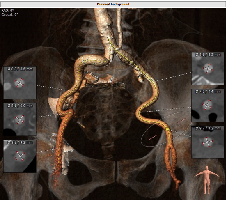Select the human orientation figure icon
This screenshot has width=227, height=202.
207,180
